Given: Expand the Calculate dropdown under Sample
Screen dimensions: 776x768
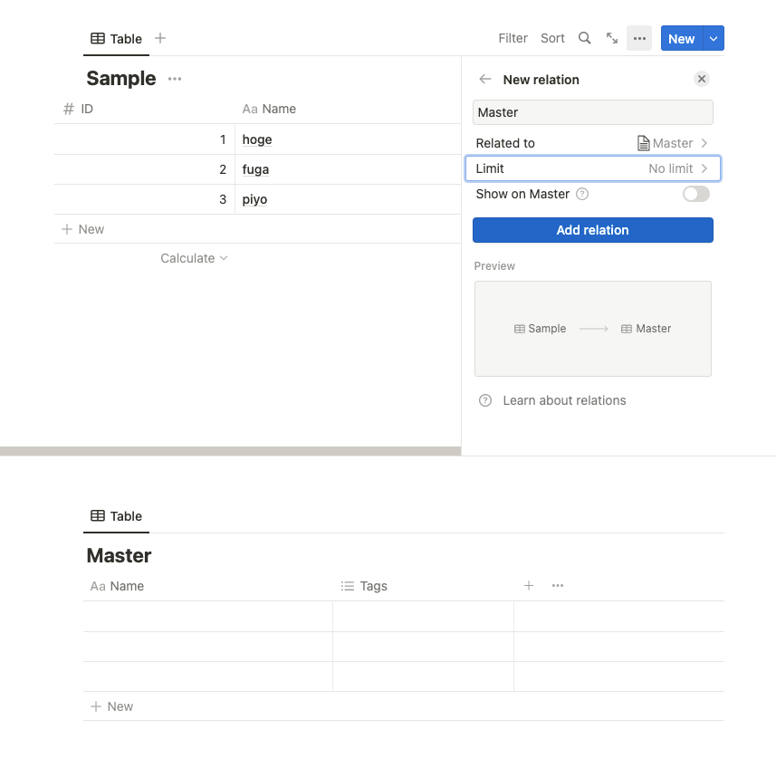Looking at the screenshot, I should coord(194,258).
